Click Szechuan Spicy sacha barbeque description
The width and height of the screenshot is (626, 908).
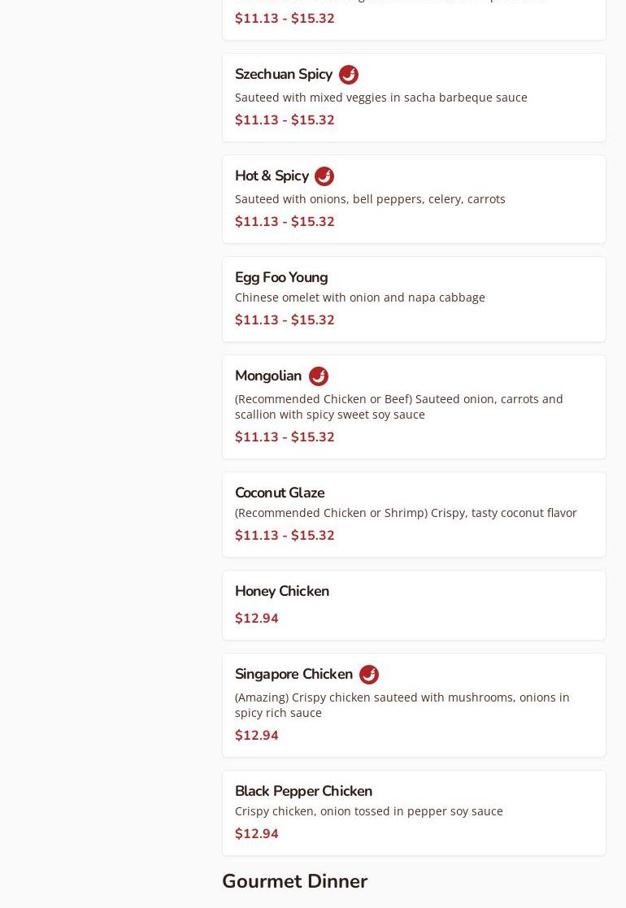(380, 98)
